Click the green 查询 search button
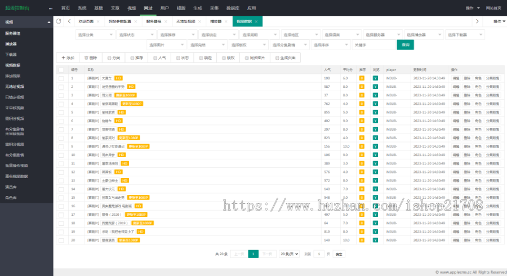 tap(406, 45)
